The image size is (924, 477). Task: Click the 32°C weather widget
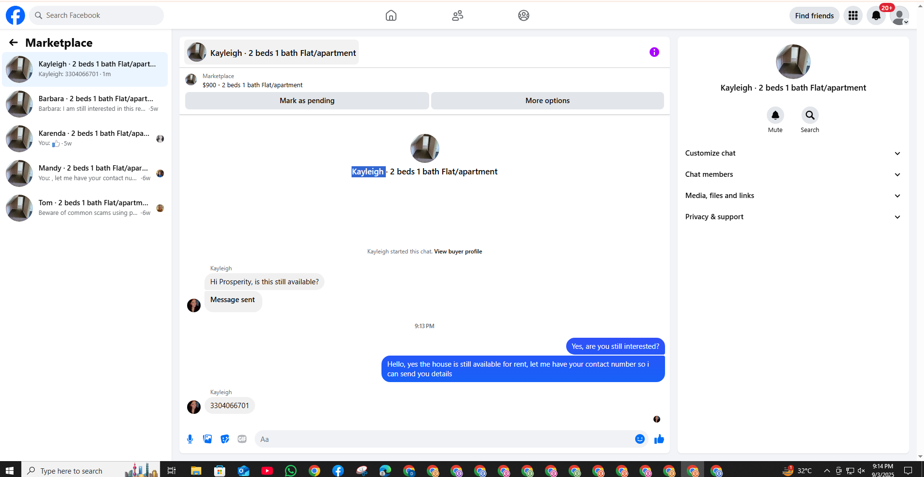797,470
